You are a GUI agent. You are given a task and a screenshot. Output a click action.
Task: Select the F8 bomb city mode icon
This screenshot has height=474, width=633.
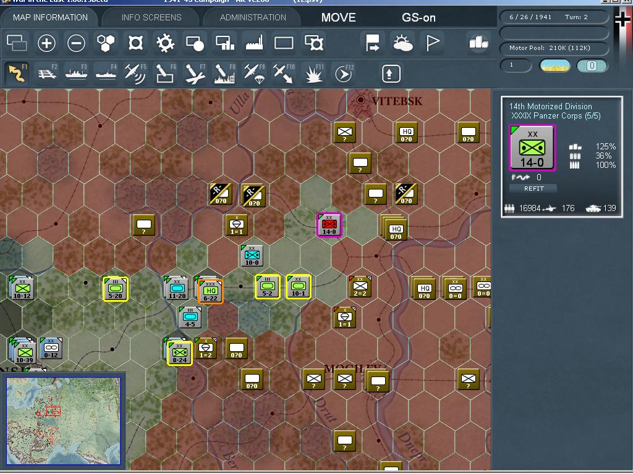pyautogui.click(x=224, y=73)
